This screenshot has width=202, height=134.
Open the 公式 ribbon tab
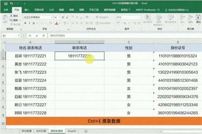[x=51, y=10]
